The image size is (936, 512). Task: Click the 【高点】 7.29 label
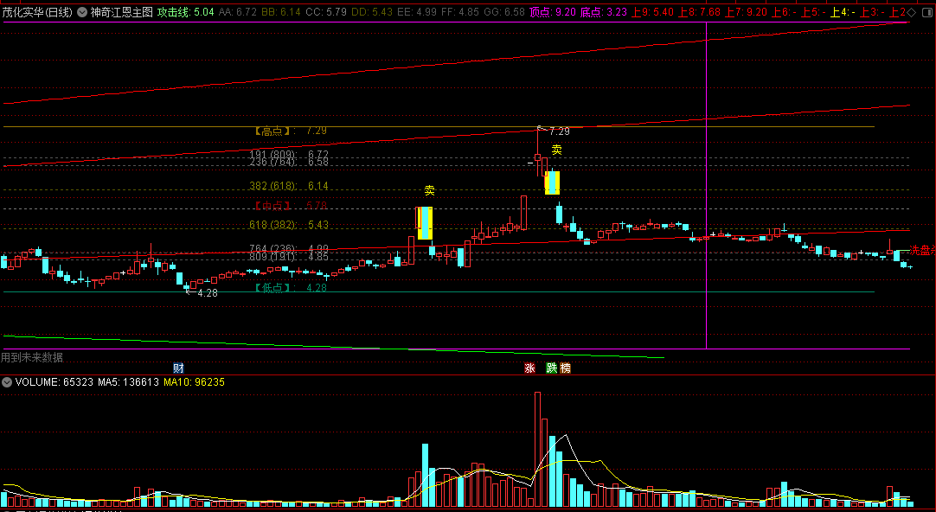click(x=290, y=131)
